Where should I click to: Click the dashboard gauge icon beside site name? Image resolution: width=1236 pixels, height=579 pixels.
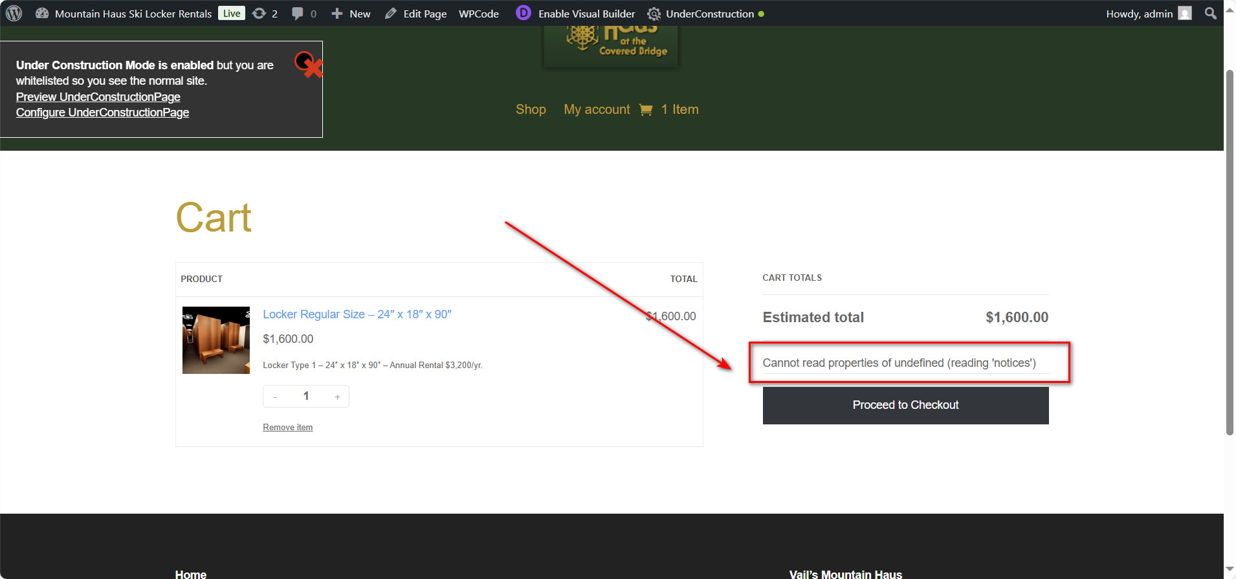pyautogui.click(x=42, y=13)
